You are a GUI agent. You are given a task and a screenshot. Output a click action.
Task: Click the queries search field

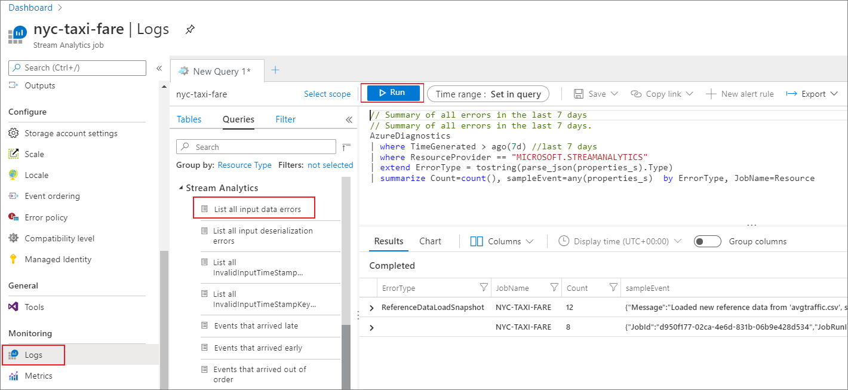point(256,146)
